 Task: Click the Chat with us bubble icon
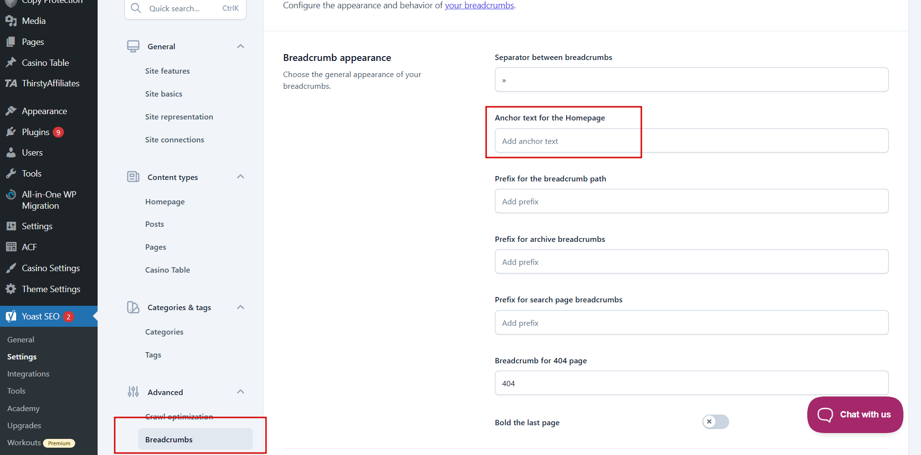[x=825, y=415]
